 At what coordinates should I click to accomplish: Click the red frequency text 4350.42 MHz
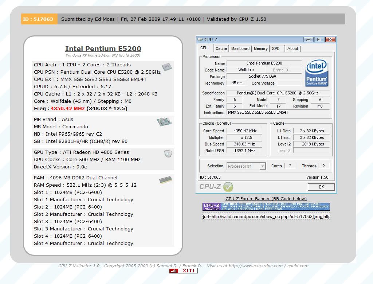pyautogui.click(x=67, y=109)
